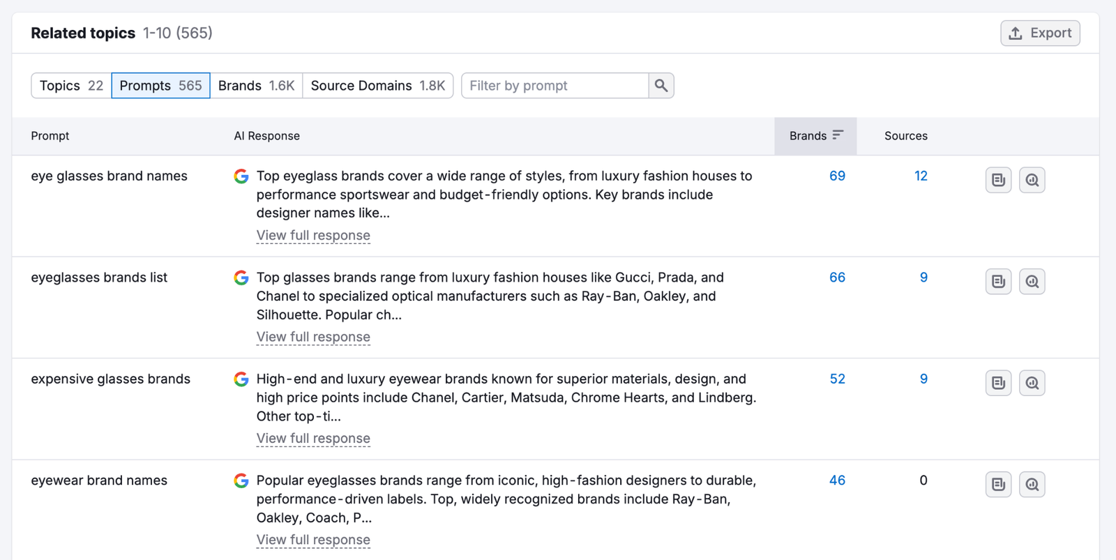Click the Filter by prompt input field
This screenshot has height=560, width=1116.
555,86
